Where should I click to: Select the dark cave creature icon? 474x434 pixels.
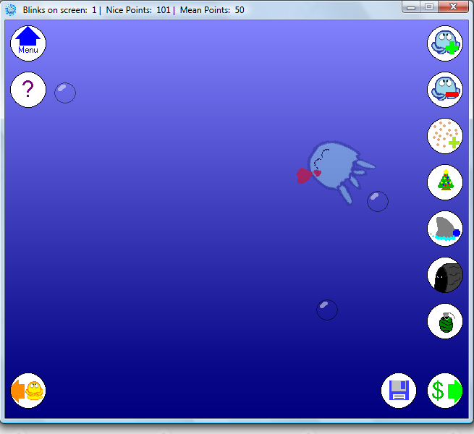[444, 275]
